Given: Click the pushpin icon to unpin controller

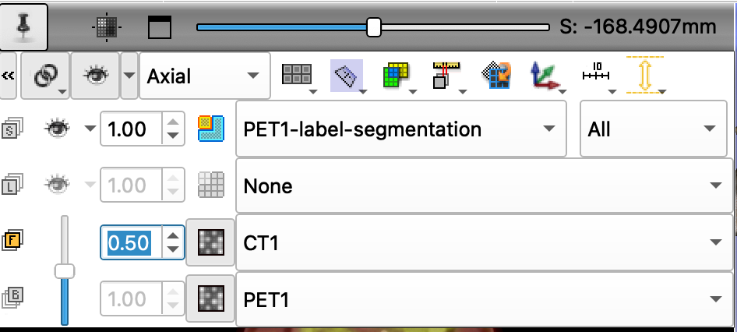Looking at the screenshot, I should tap(23, 26).
